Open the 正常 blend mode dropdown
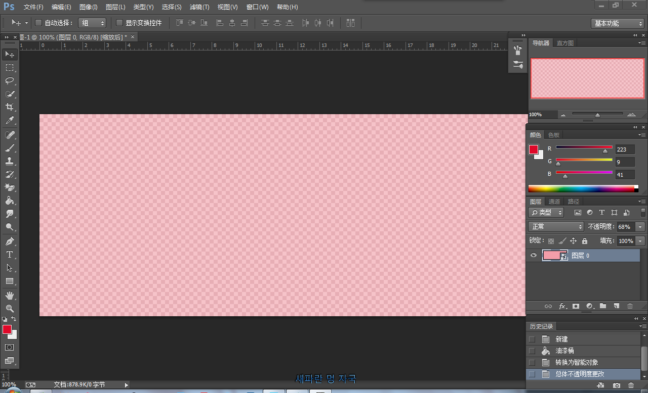Image resolution: width=648 pixels, height=393 pixels. coord(556,227)
